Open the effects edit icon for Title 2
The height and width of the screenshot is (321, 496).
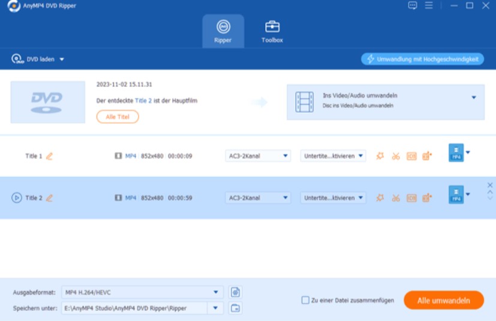point(380,198)
